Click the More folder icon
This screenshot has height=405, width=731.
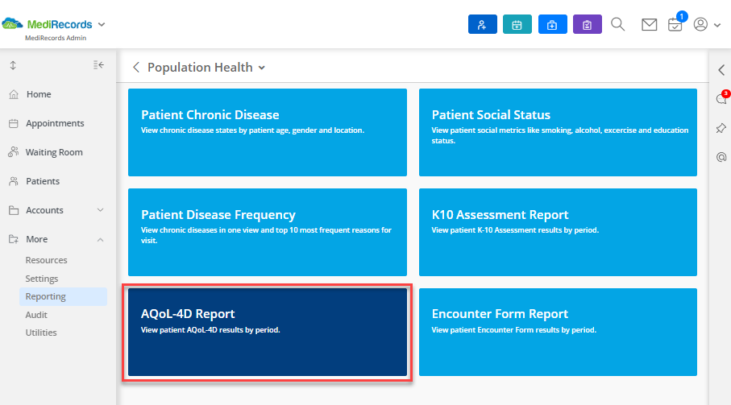click(14, 239)
